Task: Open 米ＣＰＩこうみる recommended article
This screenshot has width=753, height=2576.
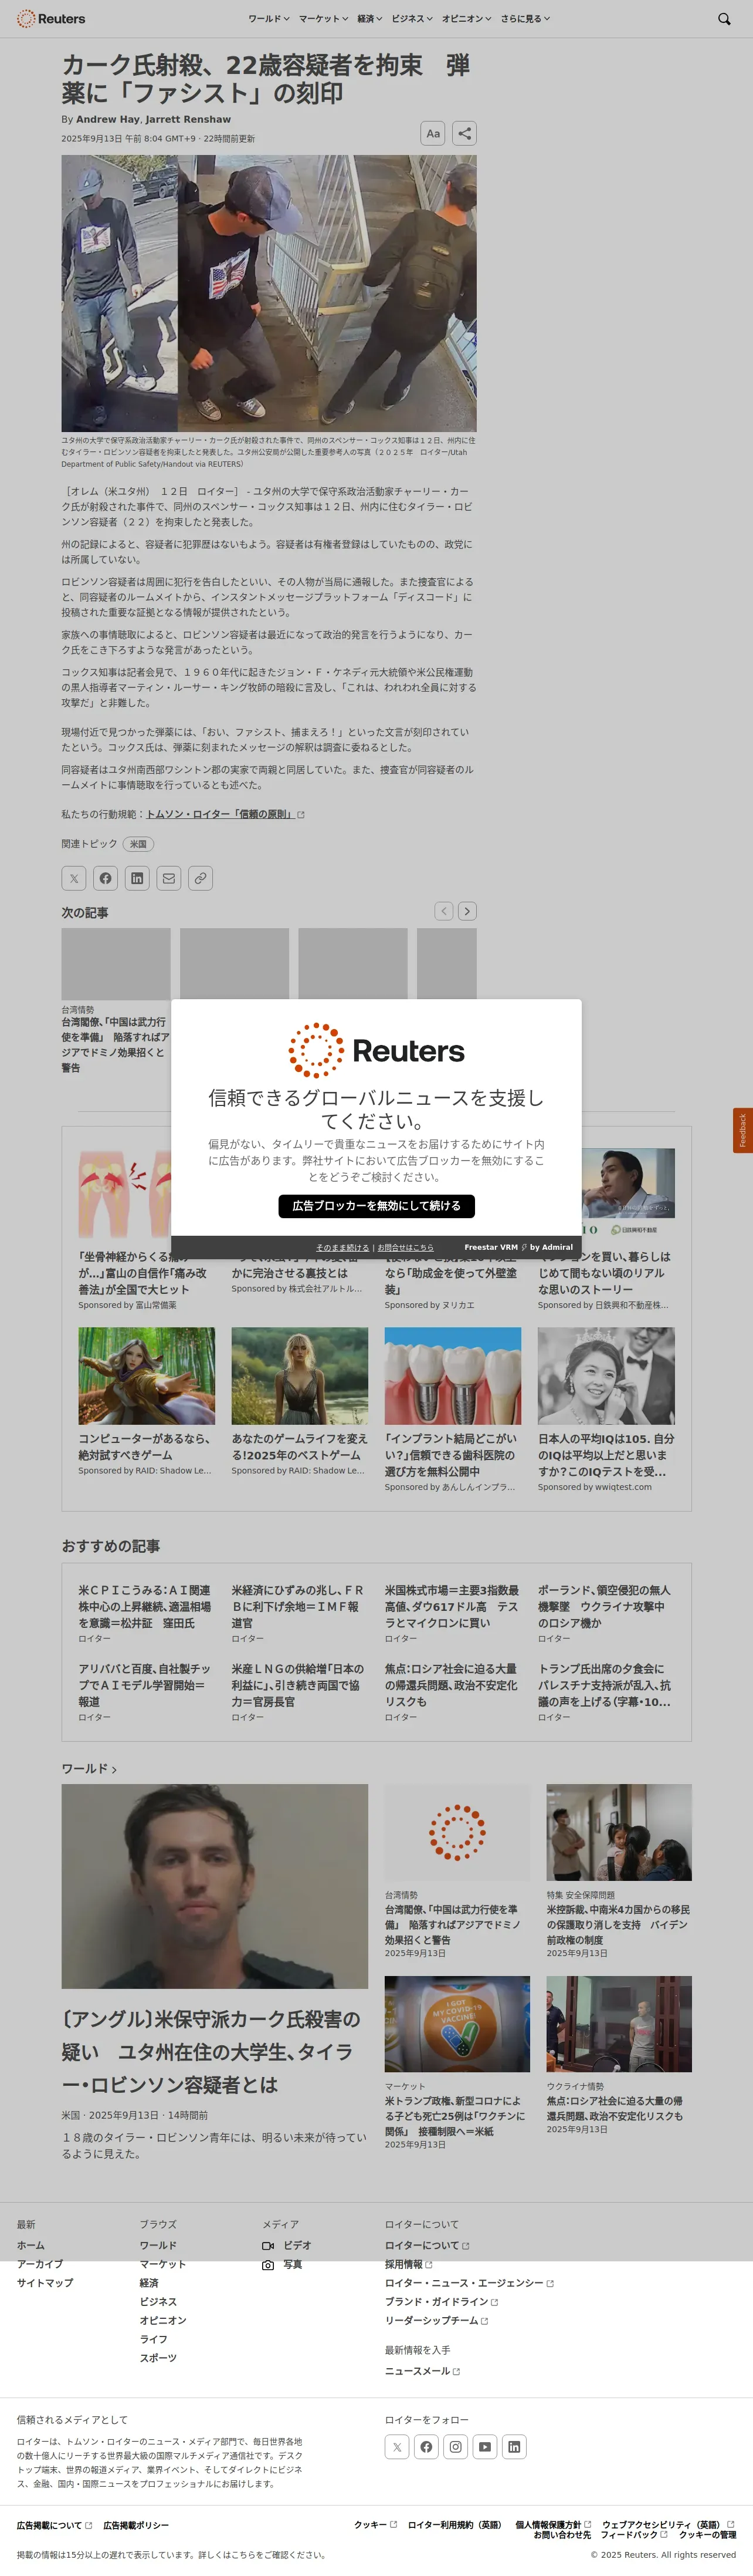Action: click(145, 1607)
